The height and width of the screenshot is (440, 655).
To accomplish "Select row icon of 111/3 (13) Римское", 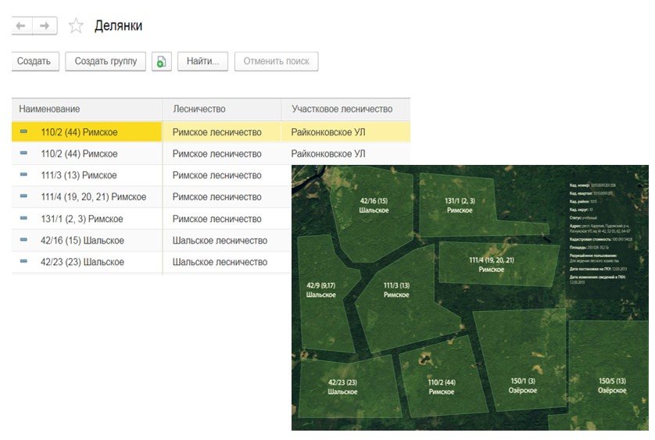I will pos(23,174).
